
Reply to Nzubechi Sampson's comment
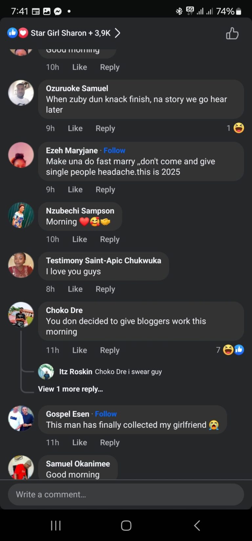pyautogui.click(x=110, y=239)
